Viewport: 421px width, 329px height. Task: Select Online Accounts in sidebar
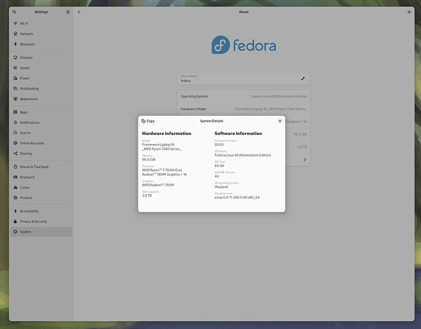(x=41, y=143)
